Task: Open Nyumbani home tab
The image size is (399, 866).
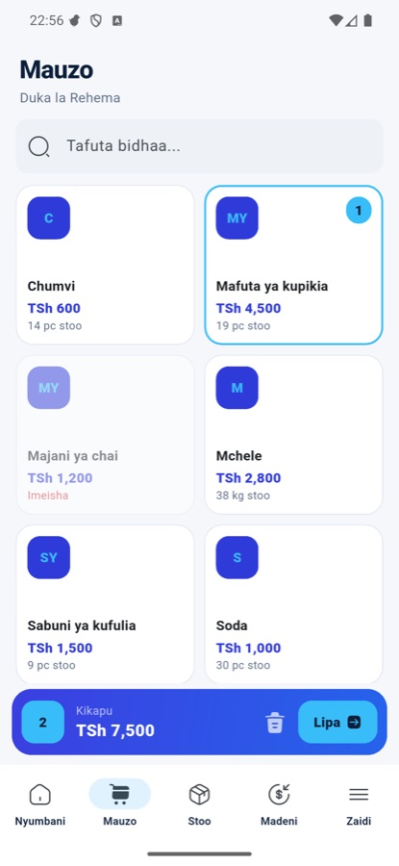Action: [39, 802]
